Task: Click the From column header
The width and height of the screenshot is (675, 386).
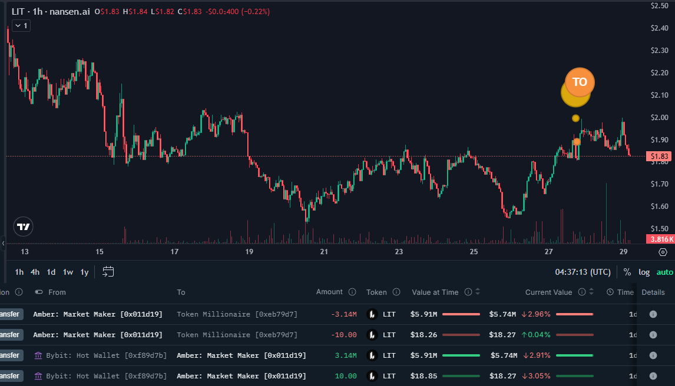Action: tap(57, 292)
